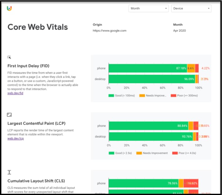Screen dimensions: 222x195
Task: Click the Origin field label
Action: click(97, 25)
